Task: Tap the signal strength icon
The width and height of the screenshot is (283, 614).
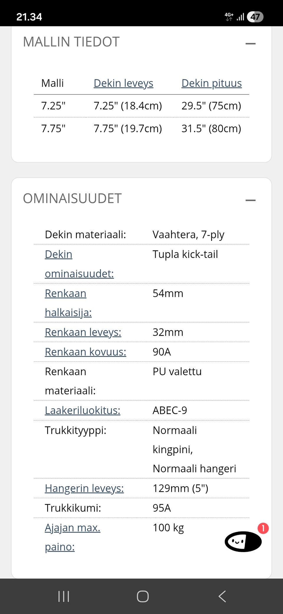Action: tap(240, 17)
